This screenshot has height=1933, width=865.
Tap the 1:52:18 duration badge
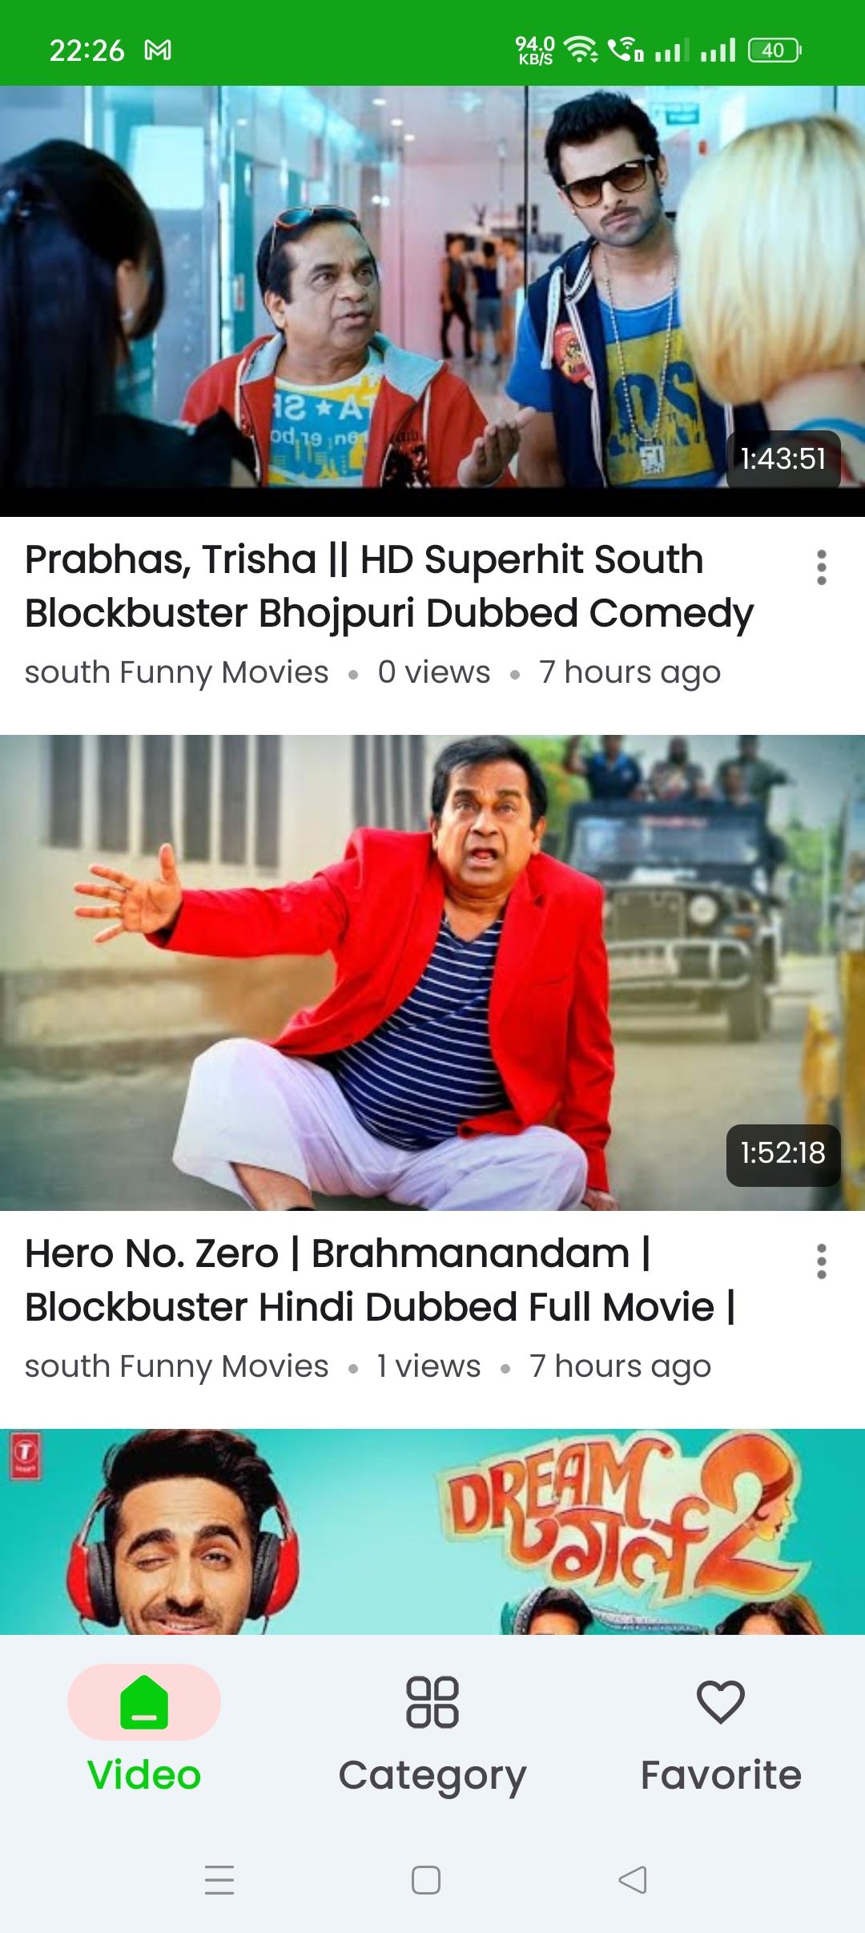pos(783,1153)
